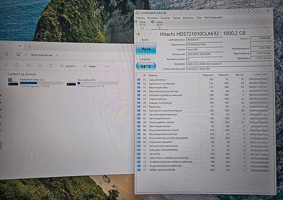Open the three-dots more options menu
Image resolution: width=283 pixels, height=200 pixels.
[x=107, y=66]
